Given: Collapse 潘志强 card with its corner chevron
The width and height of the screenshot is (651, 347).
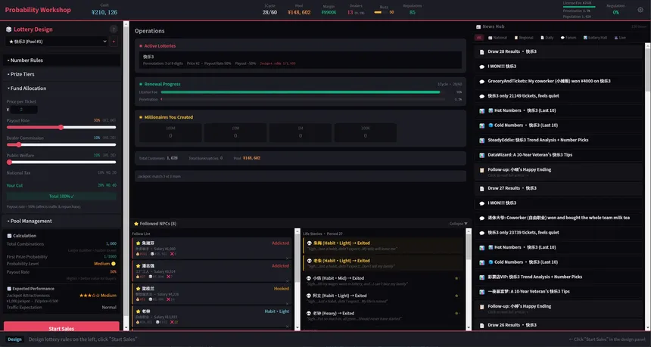Looking at the screenshot, I should pos(288,280).
